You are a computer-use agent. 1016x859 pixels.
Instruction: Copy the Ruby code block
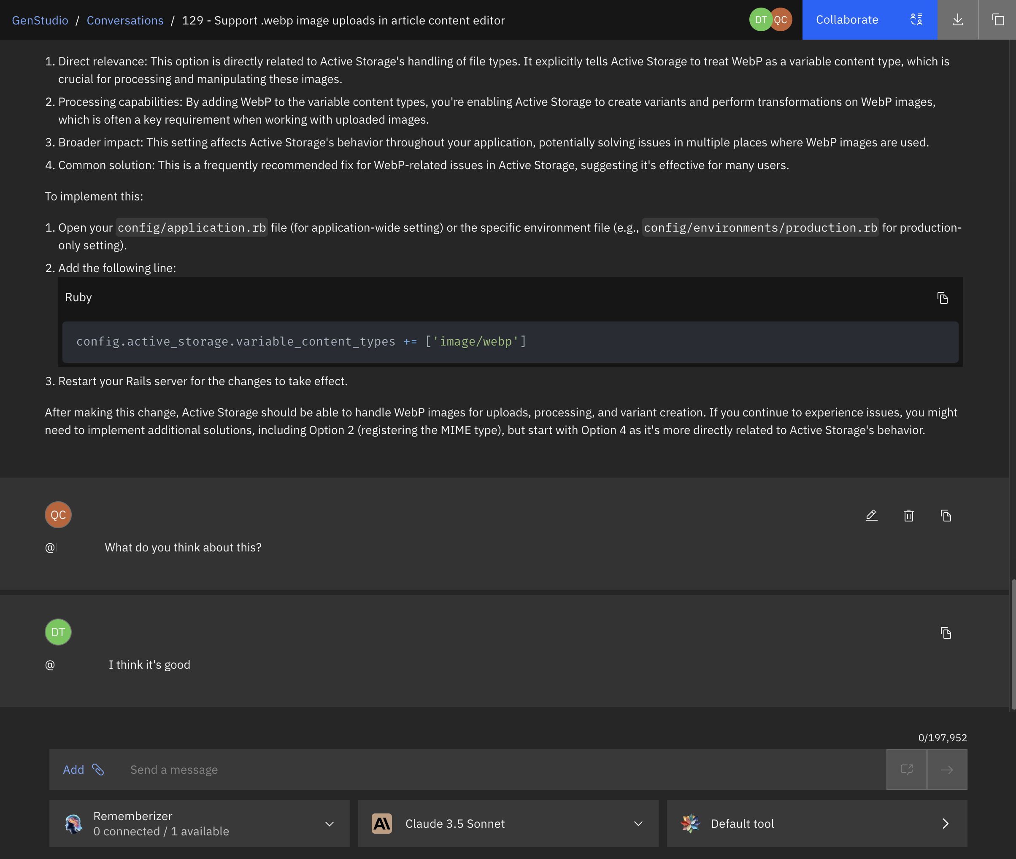coord(942,297)
